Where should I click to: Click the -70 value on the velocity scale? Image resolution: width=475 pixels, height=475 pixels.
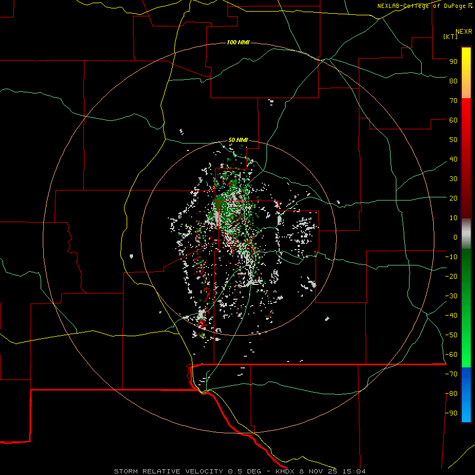tap(451, 374)
